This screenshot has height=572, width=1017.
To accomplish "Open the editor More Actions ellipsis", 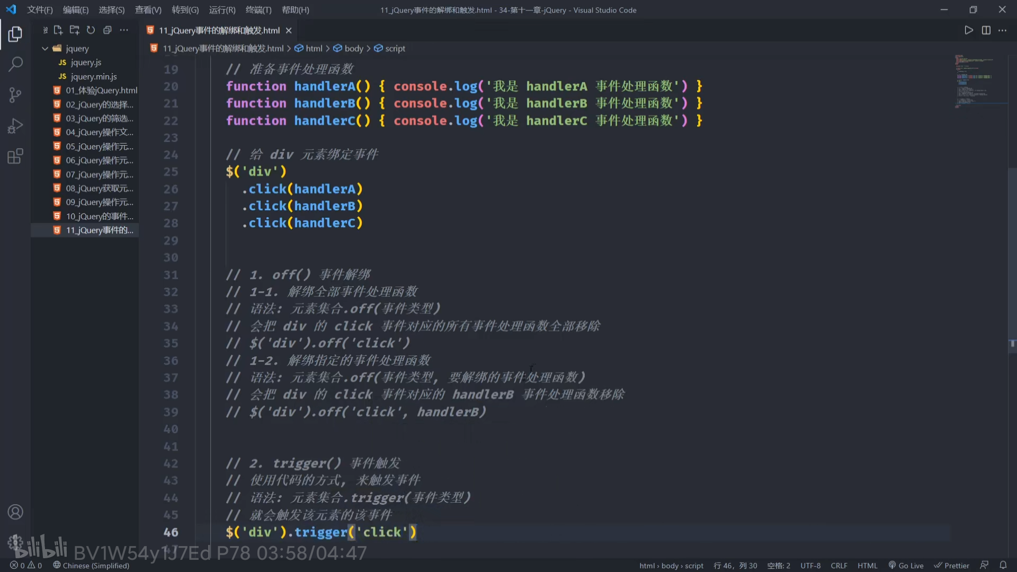I will click(1002, 30).
